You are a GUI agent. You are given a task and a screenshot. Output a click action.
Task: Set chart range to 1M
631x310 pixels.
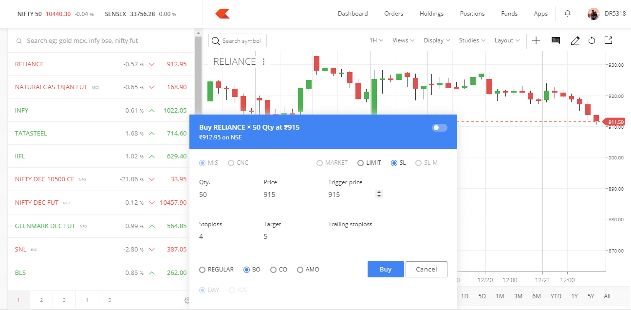click(500, 296)
